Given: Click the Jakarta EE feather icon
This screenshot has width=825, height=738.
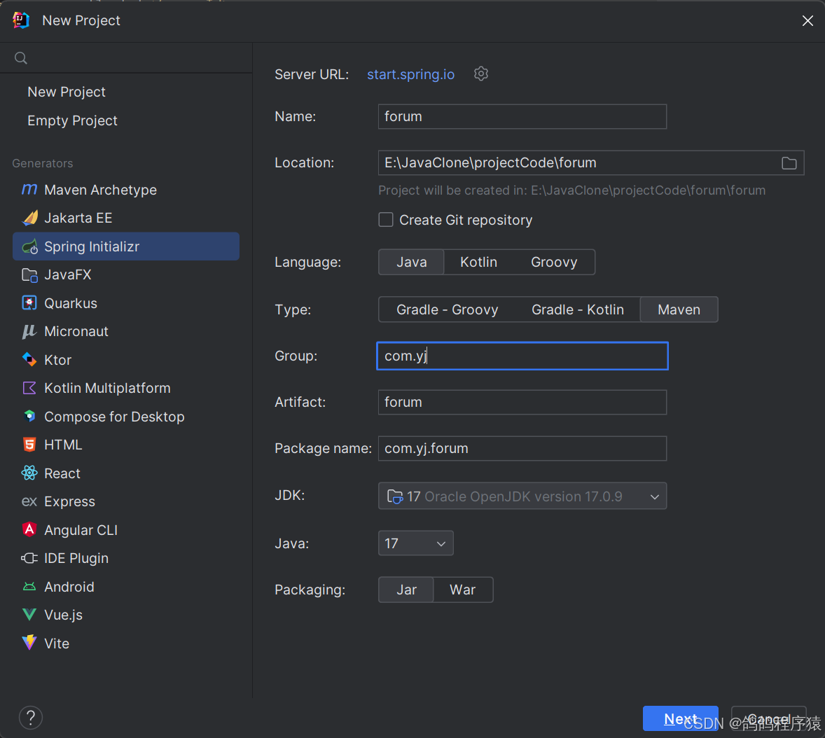Looking at the screenshot, I should [x=29, y=217].
